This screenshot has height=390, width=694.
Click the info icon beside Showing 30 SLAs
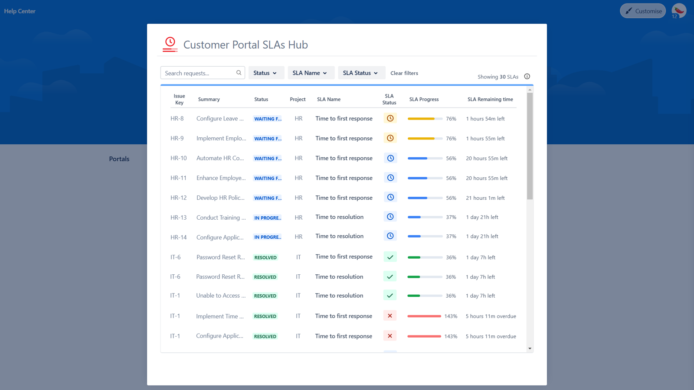pos(527,76)
